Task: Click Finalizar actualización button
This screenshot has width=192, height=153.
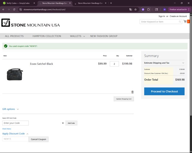Action: 178,10
